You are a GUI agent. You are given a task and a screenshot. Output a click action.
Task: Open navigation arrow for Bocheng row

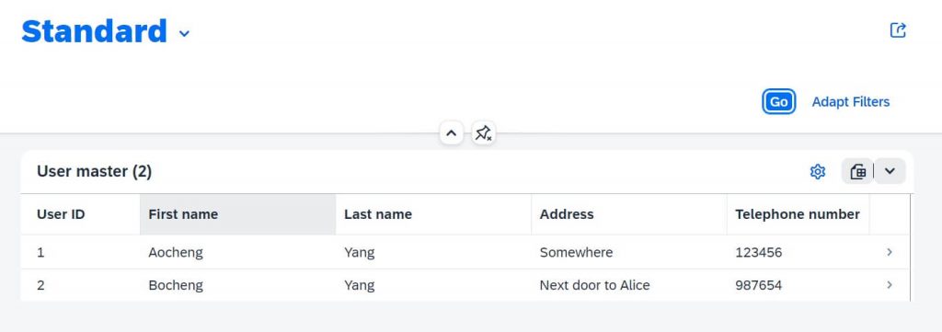click(890, 284)
